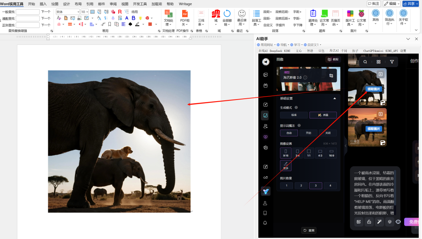Switch to the DeepSeek tab in AI助手
The image size is (422, 239).
277,51
